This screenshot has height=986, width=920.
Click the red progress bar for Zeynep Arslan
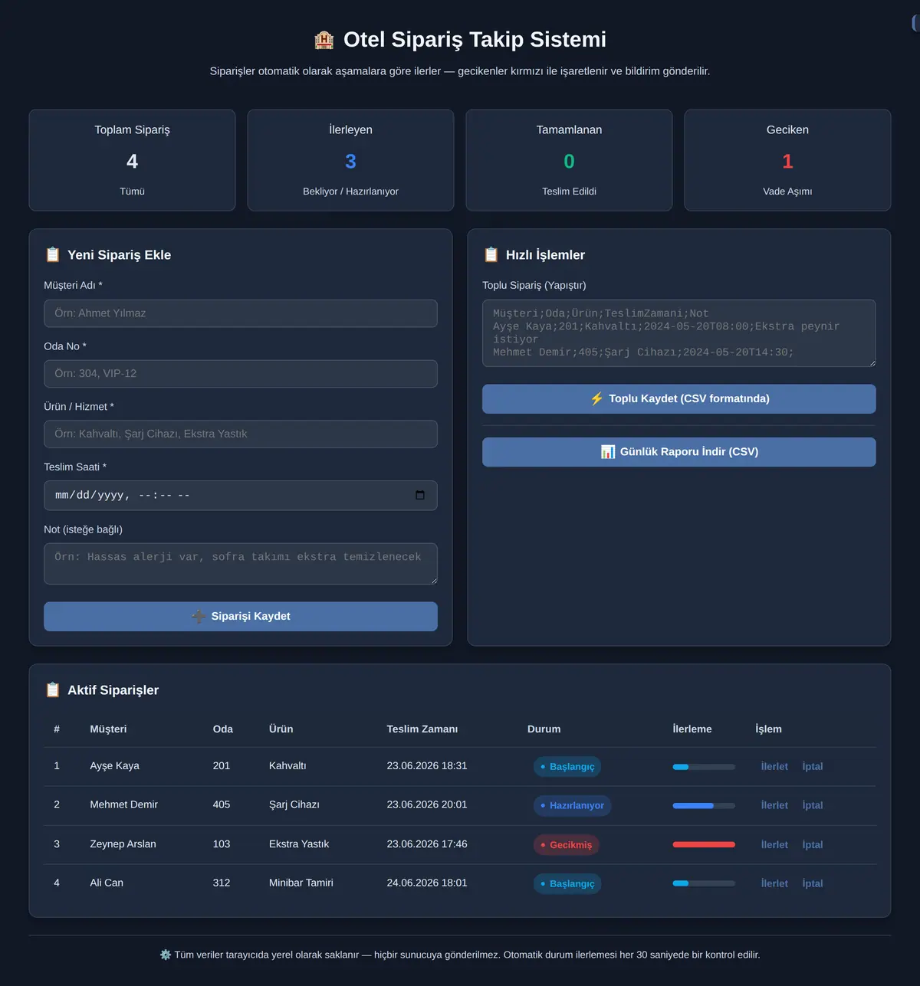coord(704,844)
